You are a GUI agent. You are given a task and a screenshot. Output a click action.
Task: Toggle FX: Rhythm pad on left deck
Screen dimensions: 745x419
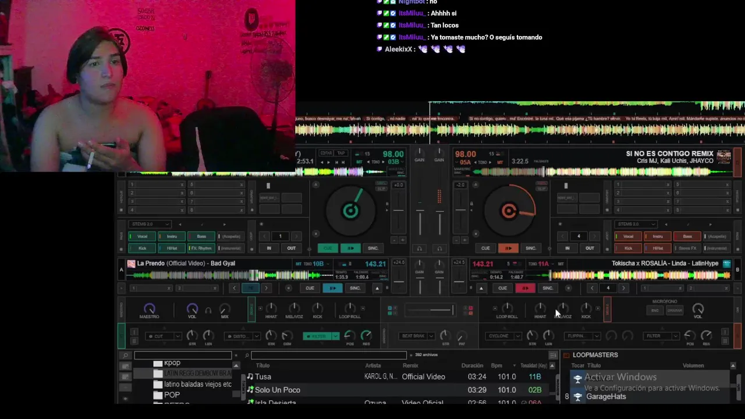coord(201,248)
